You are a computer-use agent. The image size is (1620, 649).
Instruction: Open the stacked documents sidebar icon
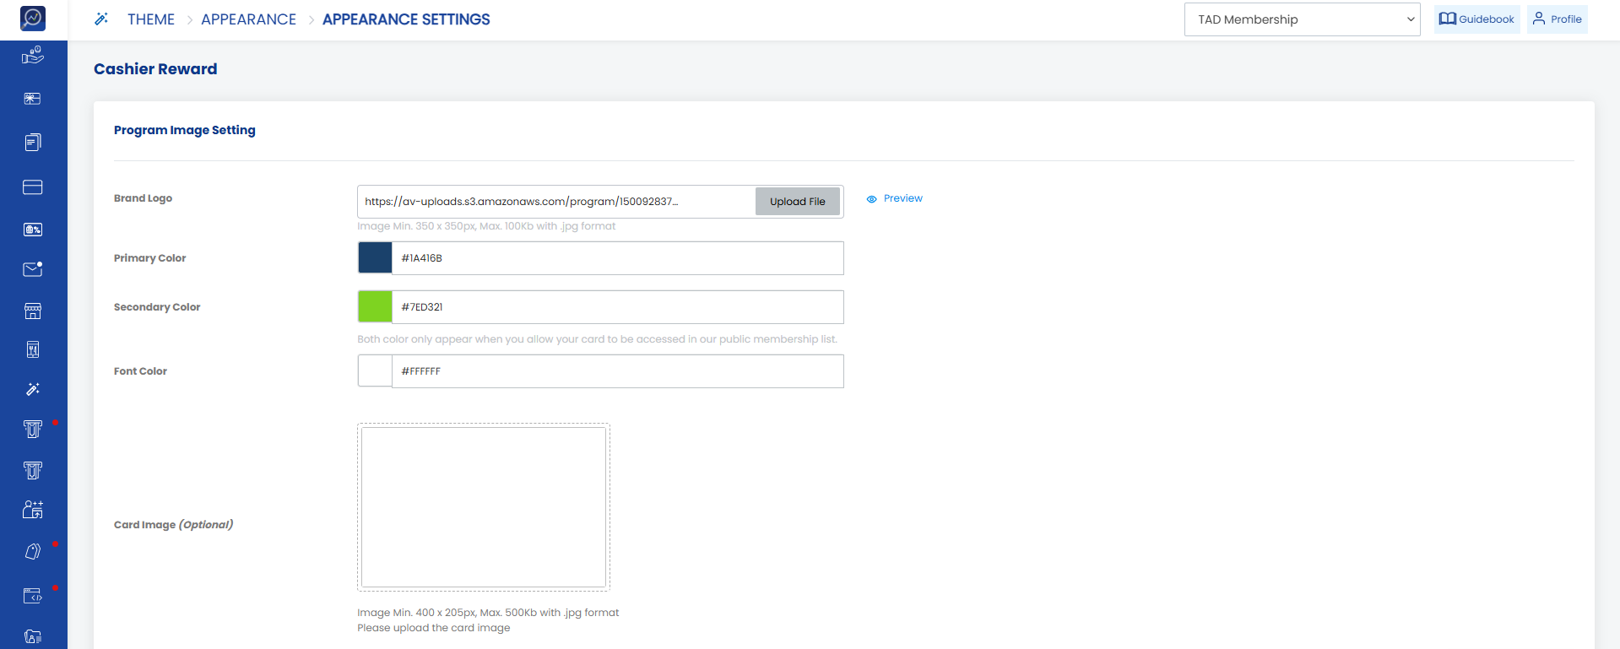[x=33, y=143]
